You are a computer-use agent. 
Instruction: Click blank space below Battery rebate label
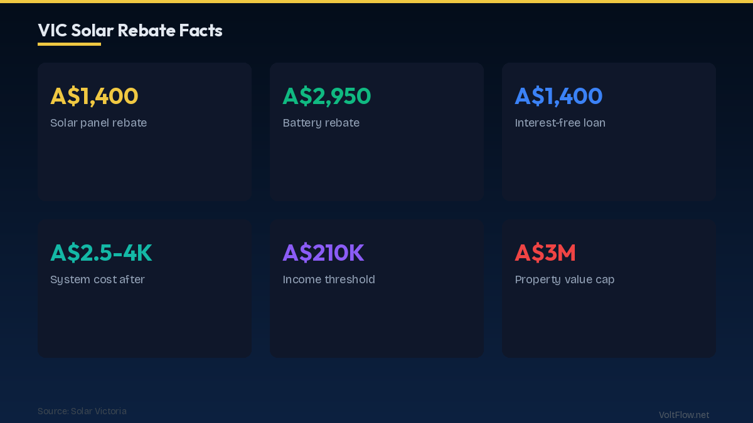pyautogui.click(x=376, y=166)
